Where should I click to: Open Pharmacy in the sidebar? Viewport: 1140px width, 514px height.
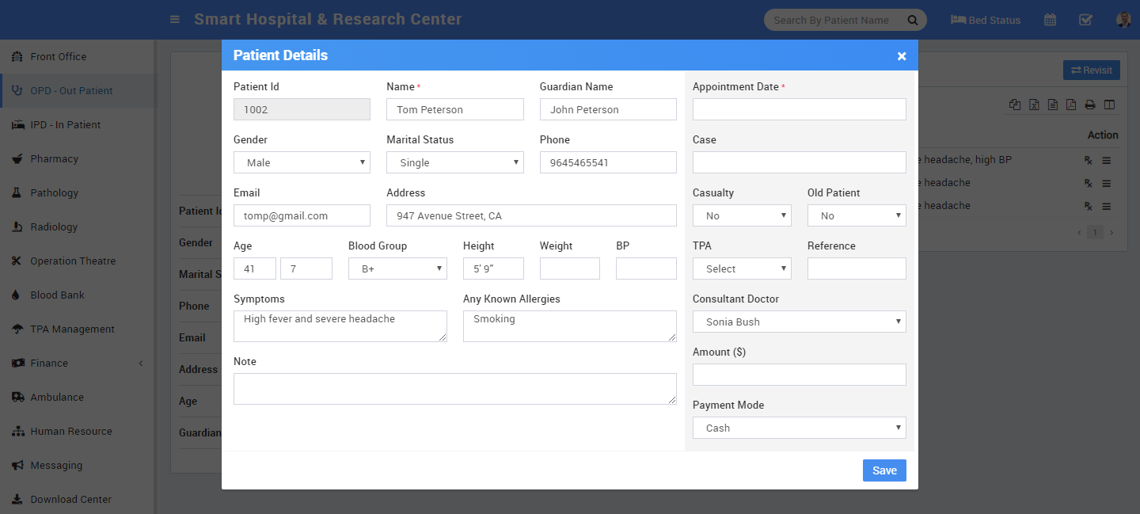pyautogui.click(x=54, y=158)
